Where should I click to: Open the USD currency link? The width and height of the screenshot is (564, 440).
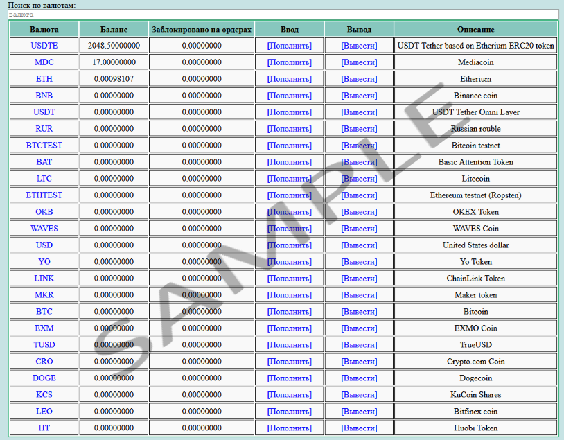pyautogui.click(x=44, y=245)
